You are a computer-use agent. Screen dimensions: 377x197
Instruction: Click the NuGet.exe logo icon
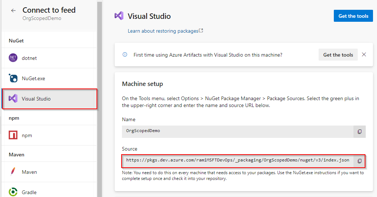[x=13, y=78]
